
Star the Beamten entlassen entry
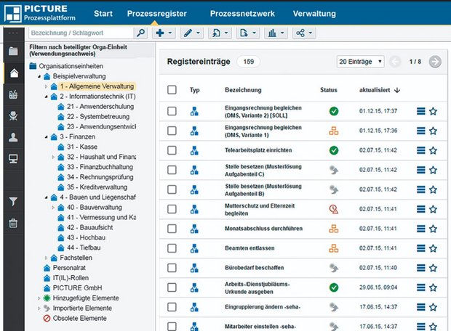tap(433, 248)
